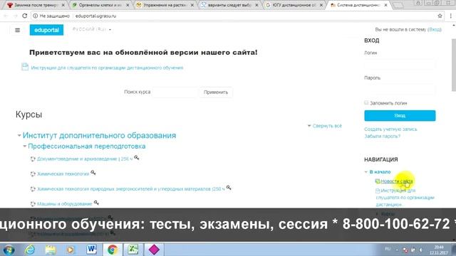Open the Инструкции для слушателя document link
Screen dimensions: 456x256
click(x=107, y=68)
